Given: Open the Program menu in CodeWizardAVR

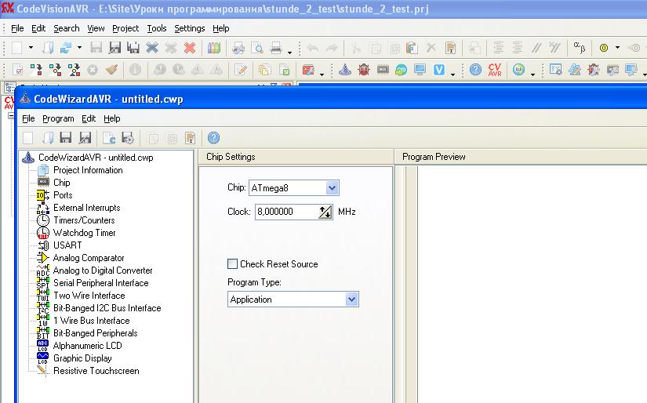Looking at the screenshot, I should coord(58,118).
